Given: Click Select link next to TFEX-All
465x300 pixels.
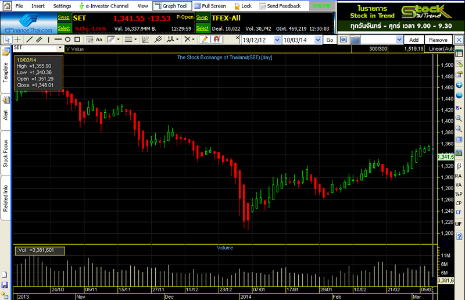Looking at the screenshot, I should [202, 28].
